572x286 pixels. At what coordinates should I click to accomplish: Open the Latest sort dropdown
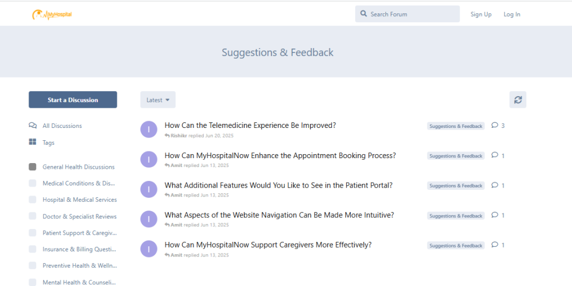tap(158, 100)
